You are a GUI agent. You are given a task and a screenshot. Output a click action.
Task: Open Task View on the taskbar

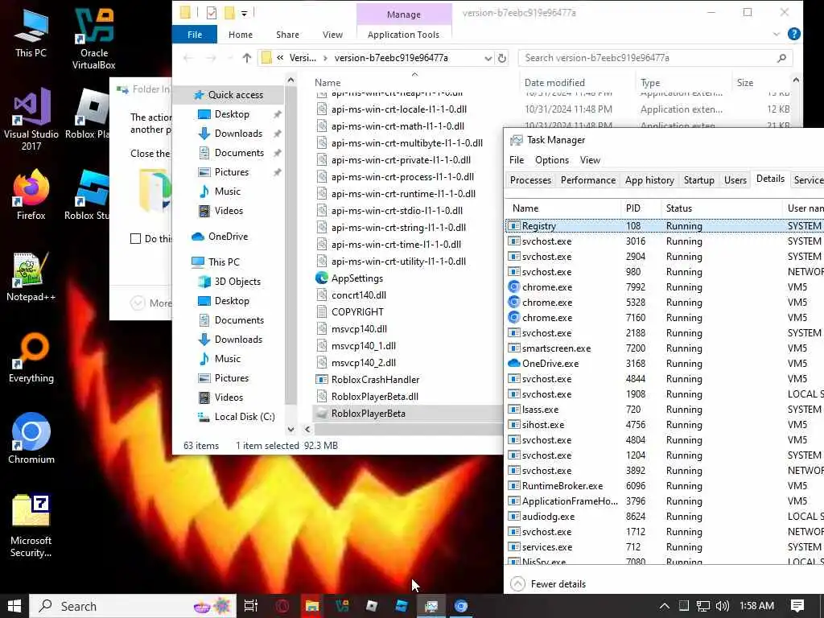[251, 606]
